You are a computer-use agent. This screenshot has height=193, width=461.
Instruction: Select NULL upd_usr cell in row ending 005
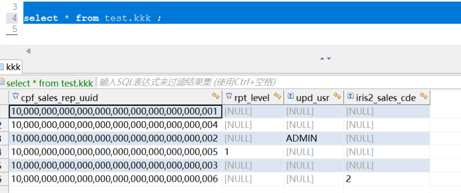click(314, 152)
